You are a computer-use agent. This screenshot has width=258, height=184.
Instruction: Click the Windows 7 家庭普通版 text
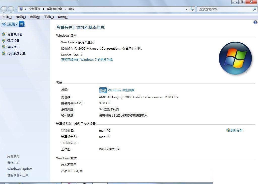coord(77,42)
